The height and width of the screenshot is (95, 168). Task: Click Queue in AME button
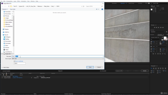[x=119, y=71]
